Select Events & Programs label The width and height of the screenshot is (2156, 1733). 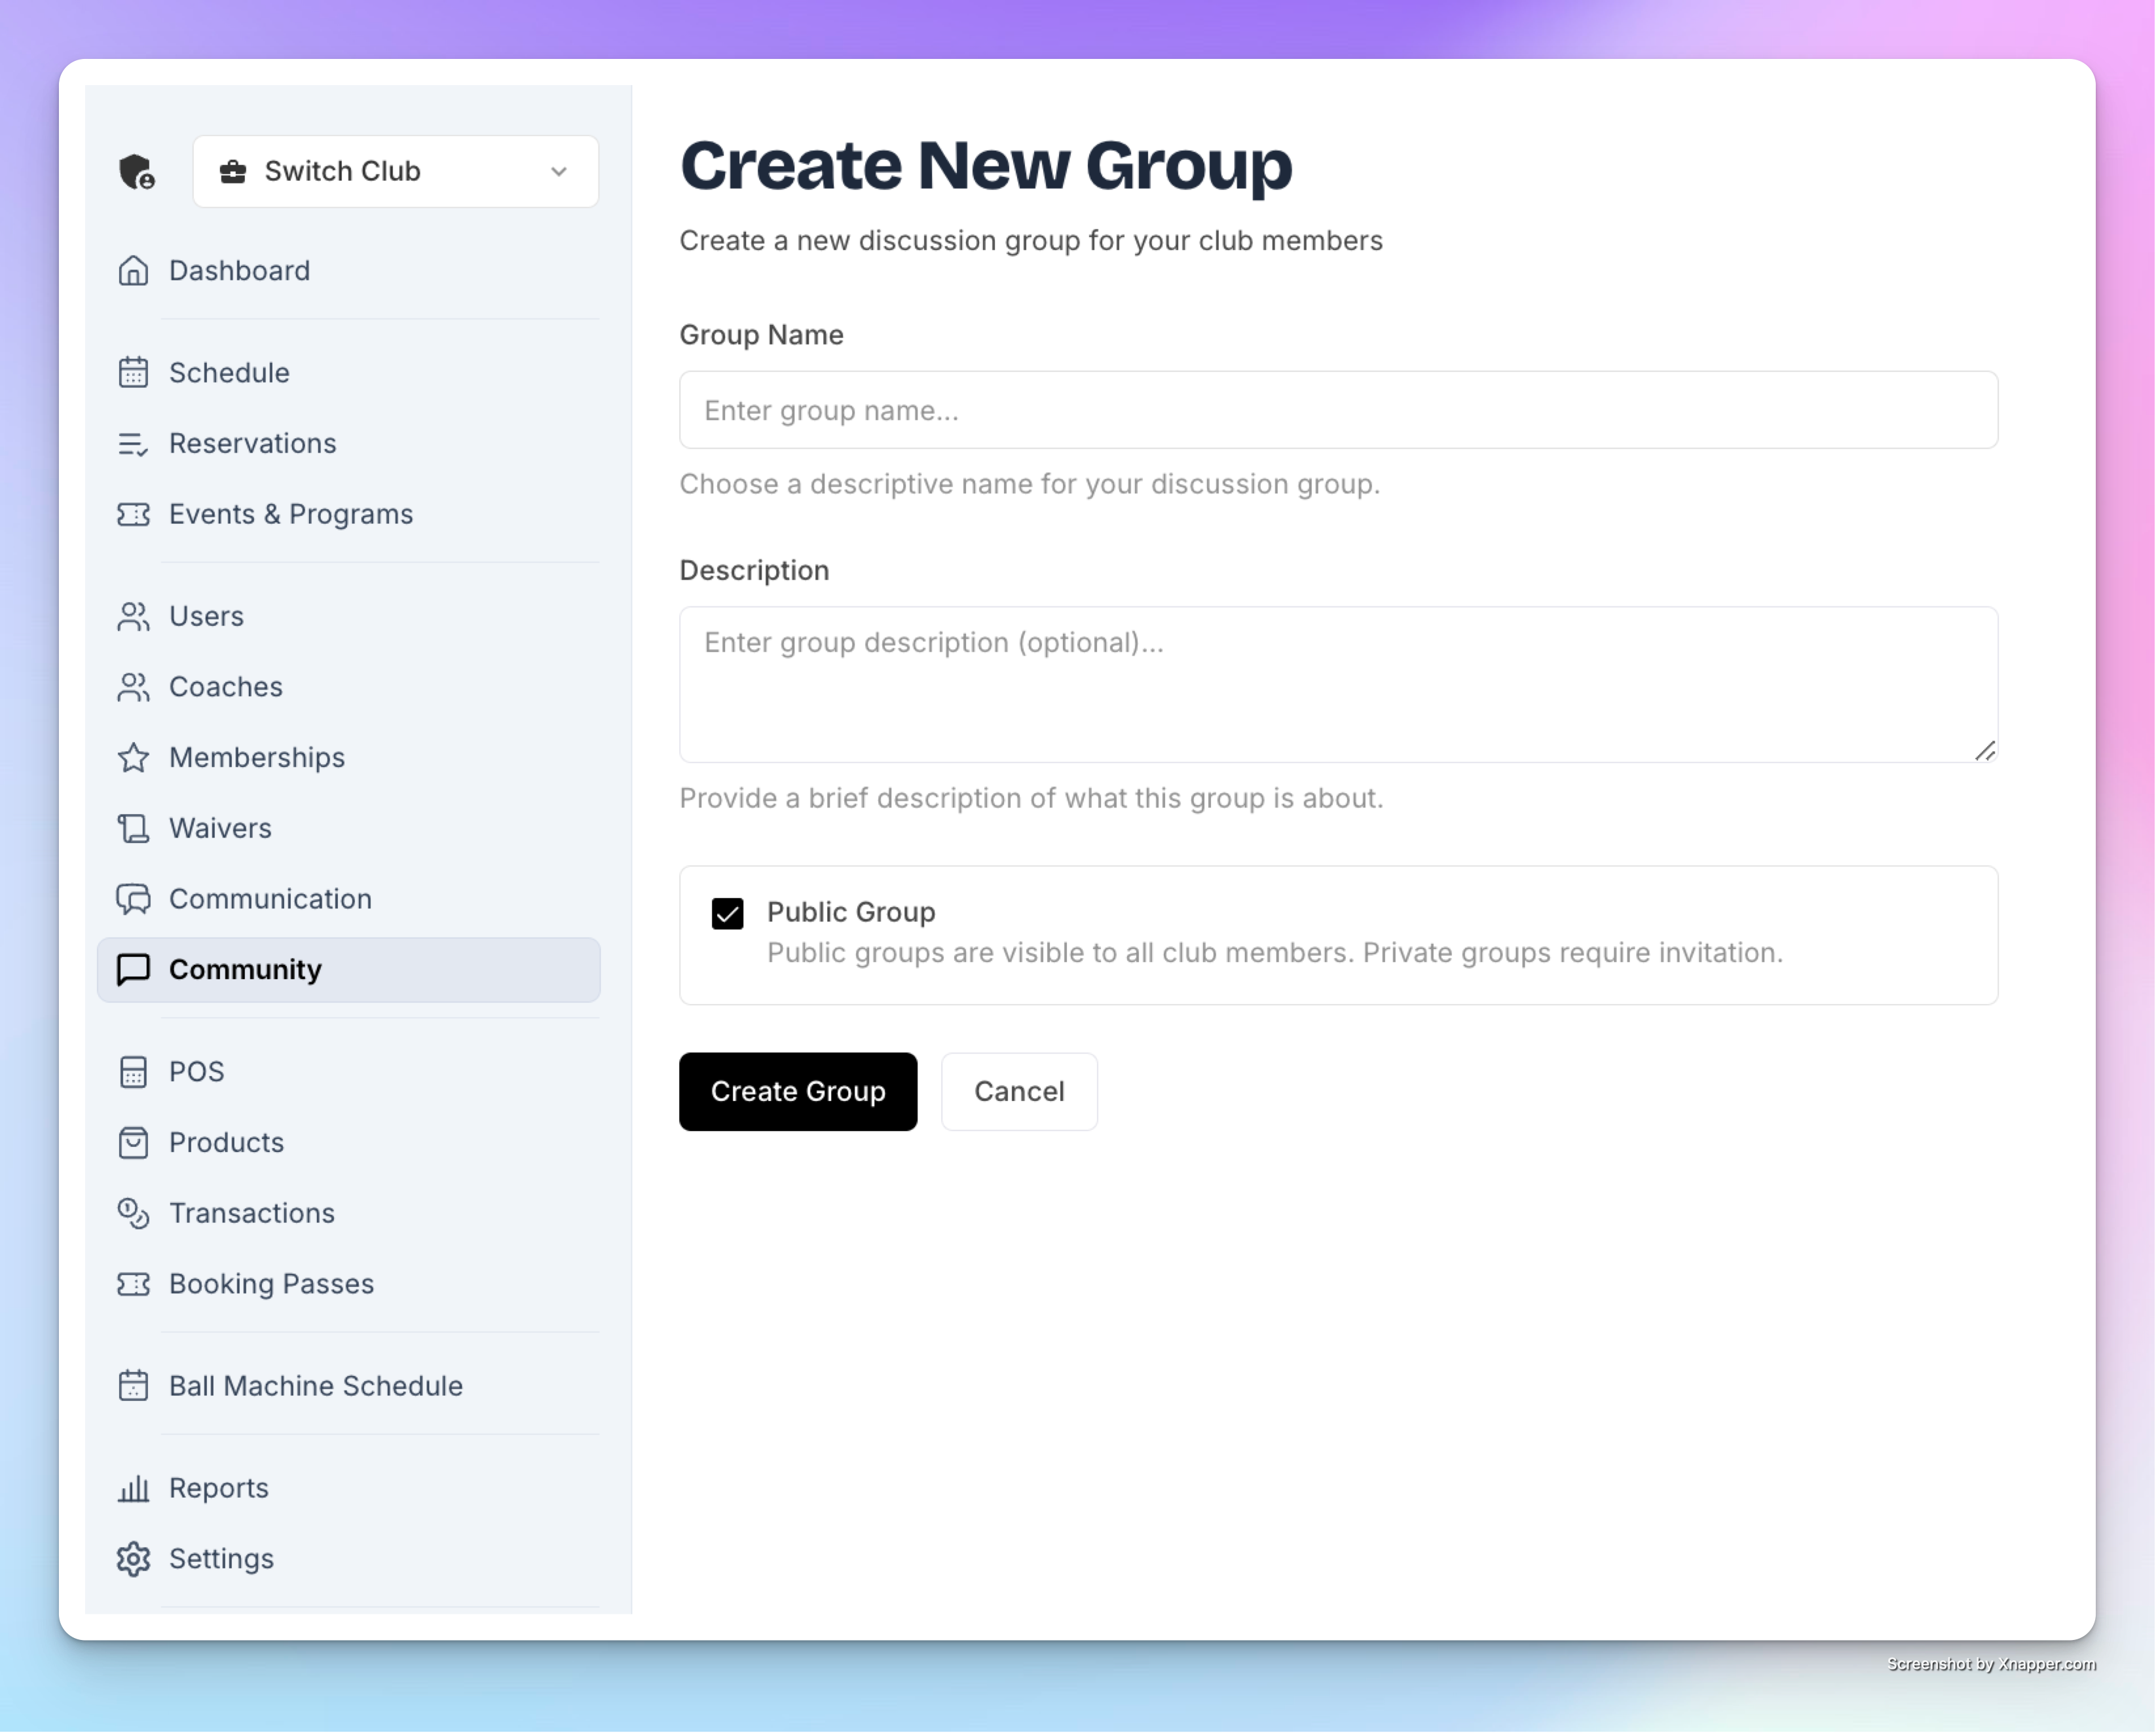[x=291, y=514]
